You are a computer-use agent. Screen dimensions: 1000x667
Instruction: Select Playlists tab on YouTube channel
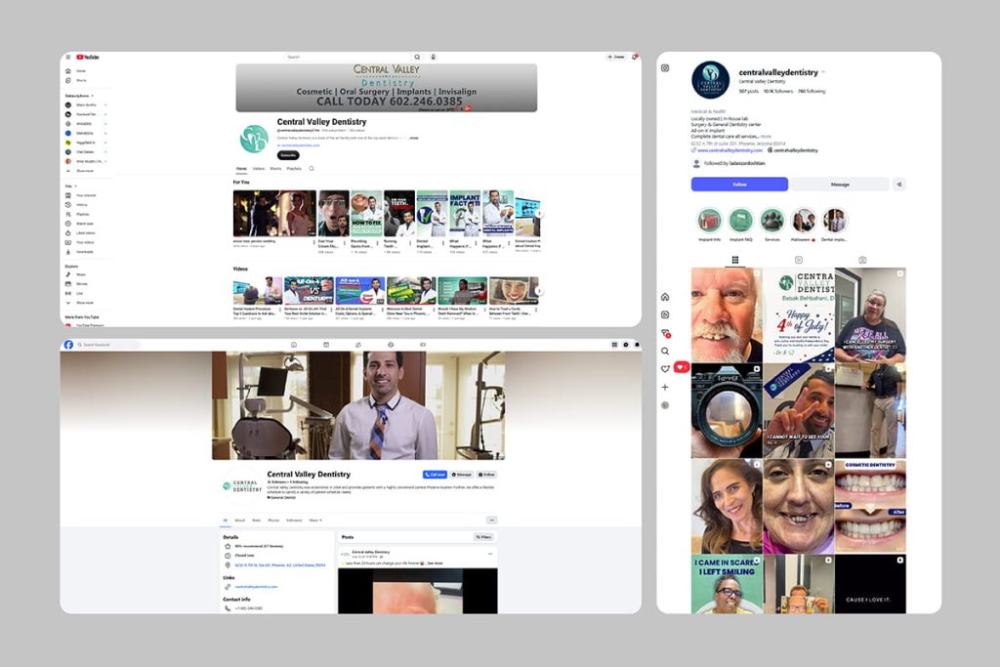294,169
